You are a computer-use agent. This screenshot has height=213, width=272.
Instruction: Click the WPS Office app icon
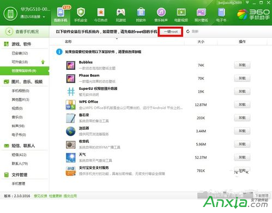click(71, 105)
